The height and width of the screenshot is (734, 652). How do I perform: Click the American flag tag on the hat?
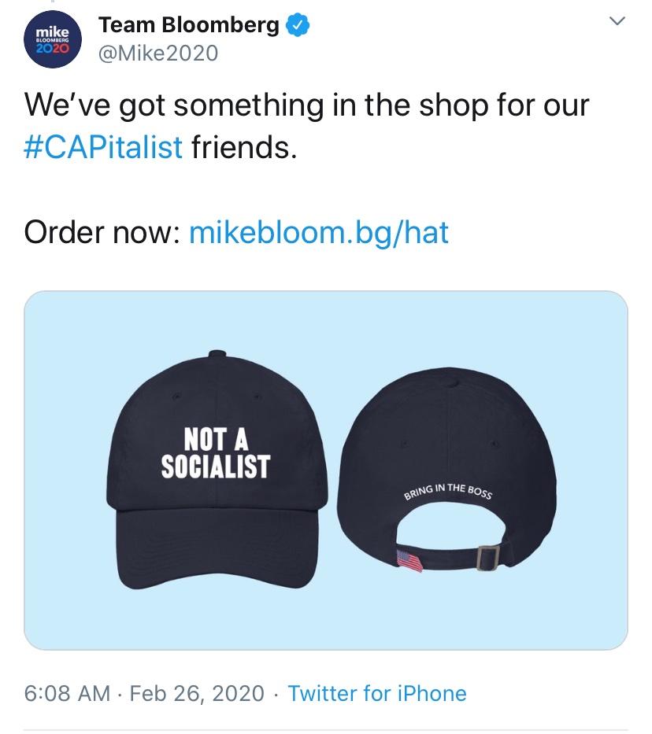(409, 559)
